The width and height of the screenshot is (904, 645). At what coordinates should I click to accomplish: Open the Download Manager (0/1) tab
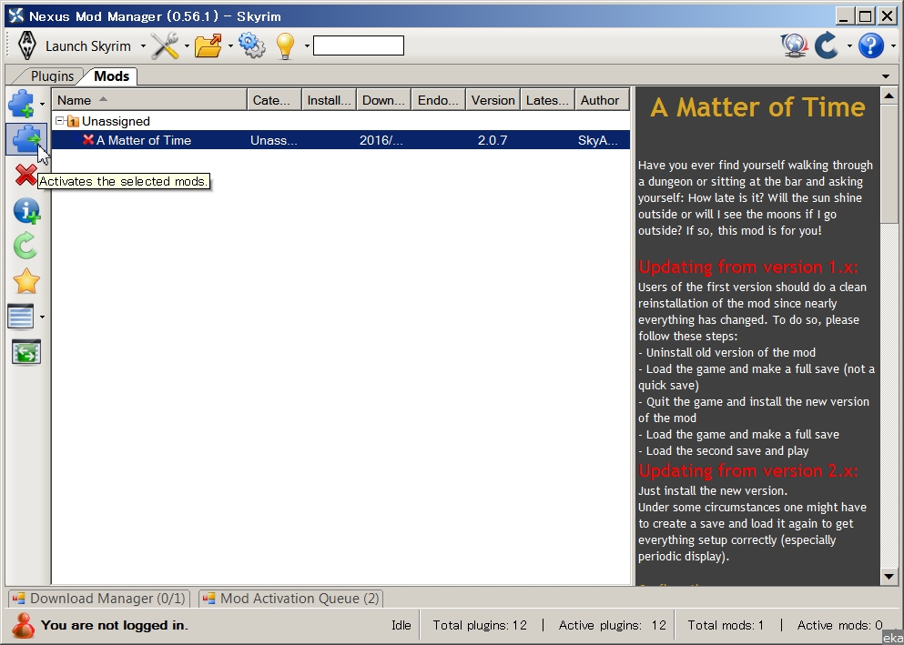tap(99, 599)
